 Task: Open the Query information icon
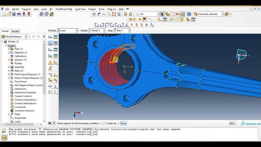pyautogui.click(x=189, y=14)
